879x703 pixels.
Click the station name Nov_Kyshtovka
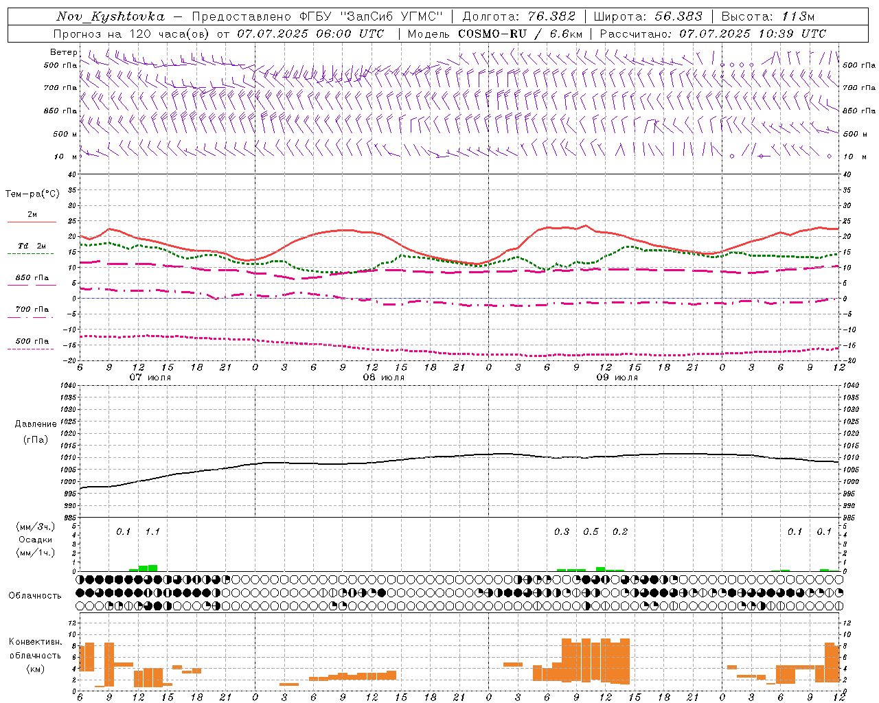point(110,17)
